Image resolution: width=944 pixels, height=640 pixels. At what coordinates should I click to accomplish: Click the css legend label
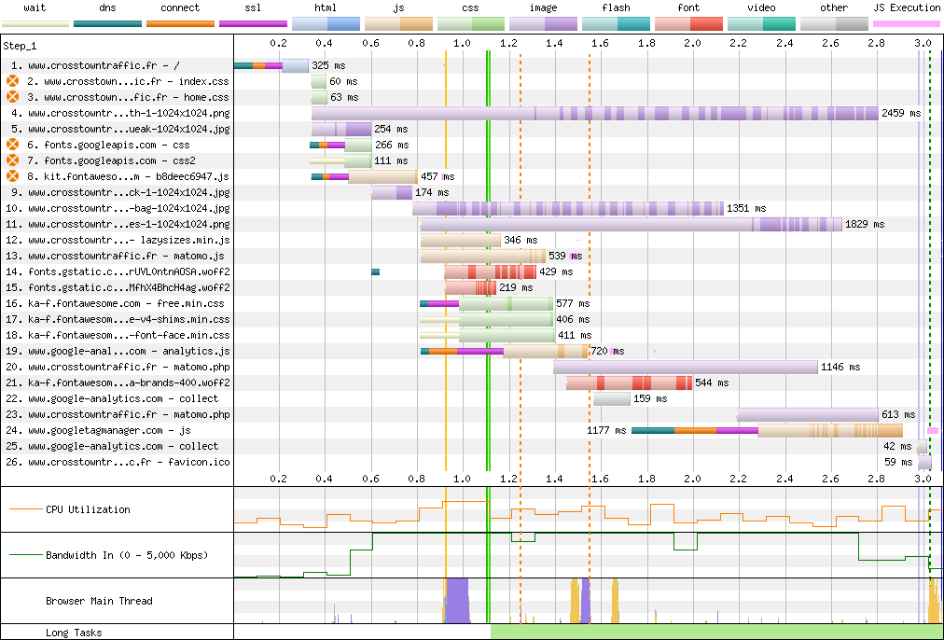(471, 7)
